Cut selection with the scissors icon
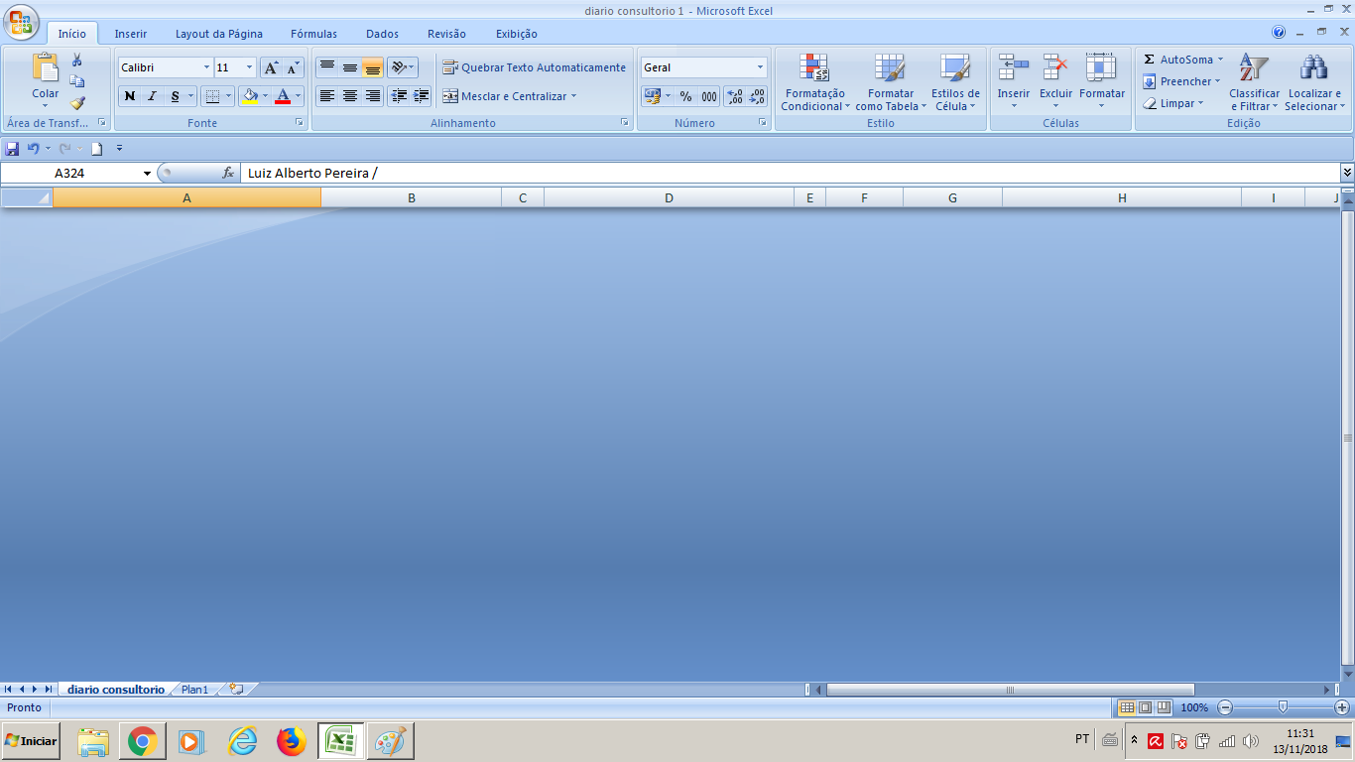Image resolution: width=1355 pixels, height=762 pixels. click(77, 61)
